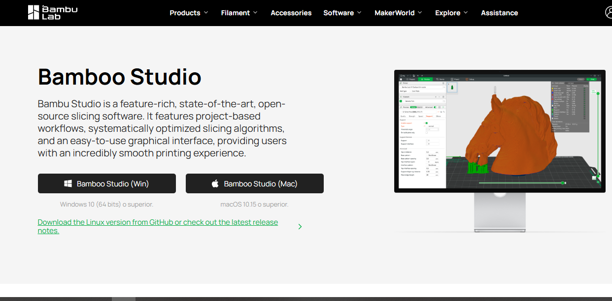
Task: Open the Assistance page
Action: [x=499, y=13]
